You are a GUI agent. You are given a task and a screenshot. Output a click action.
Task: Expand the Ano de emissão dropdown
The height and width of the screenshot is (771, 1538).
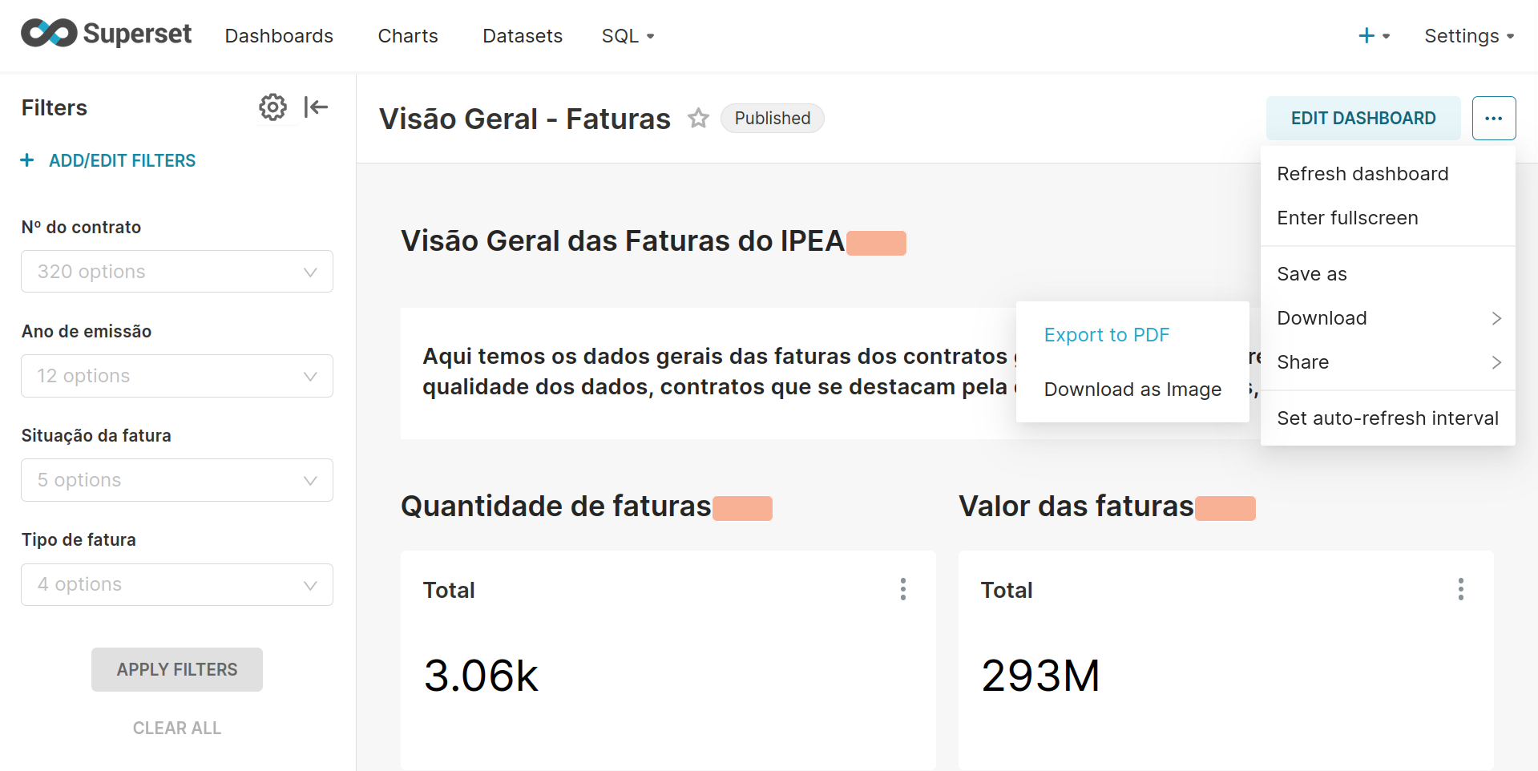(177, 376)
